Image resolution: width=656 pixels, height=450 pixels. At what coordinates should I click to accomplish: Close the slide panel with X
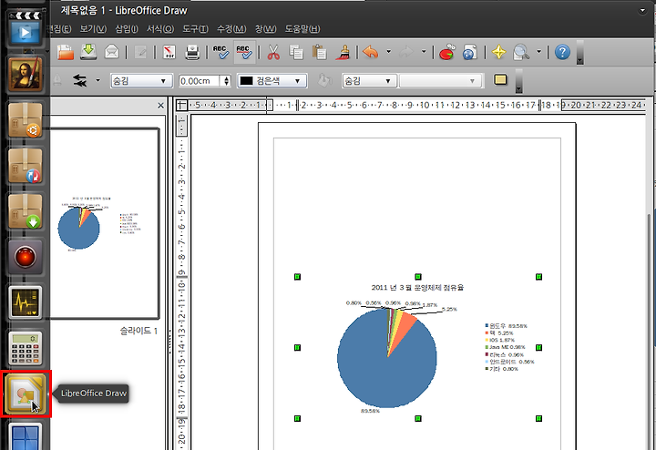point(160,106)
